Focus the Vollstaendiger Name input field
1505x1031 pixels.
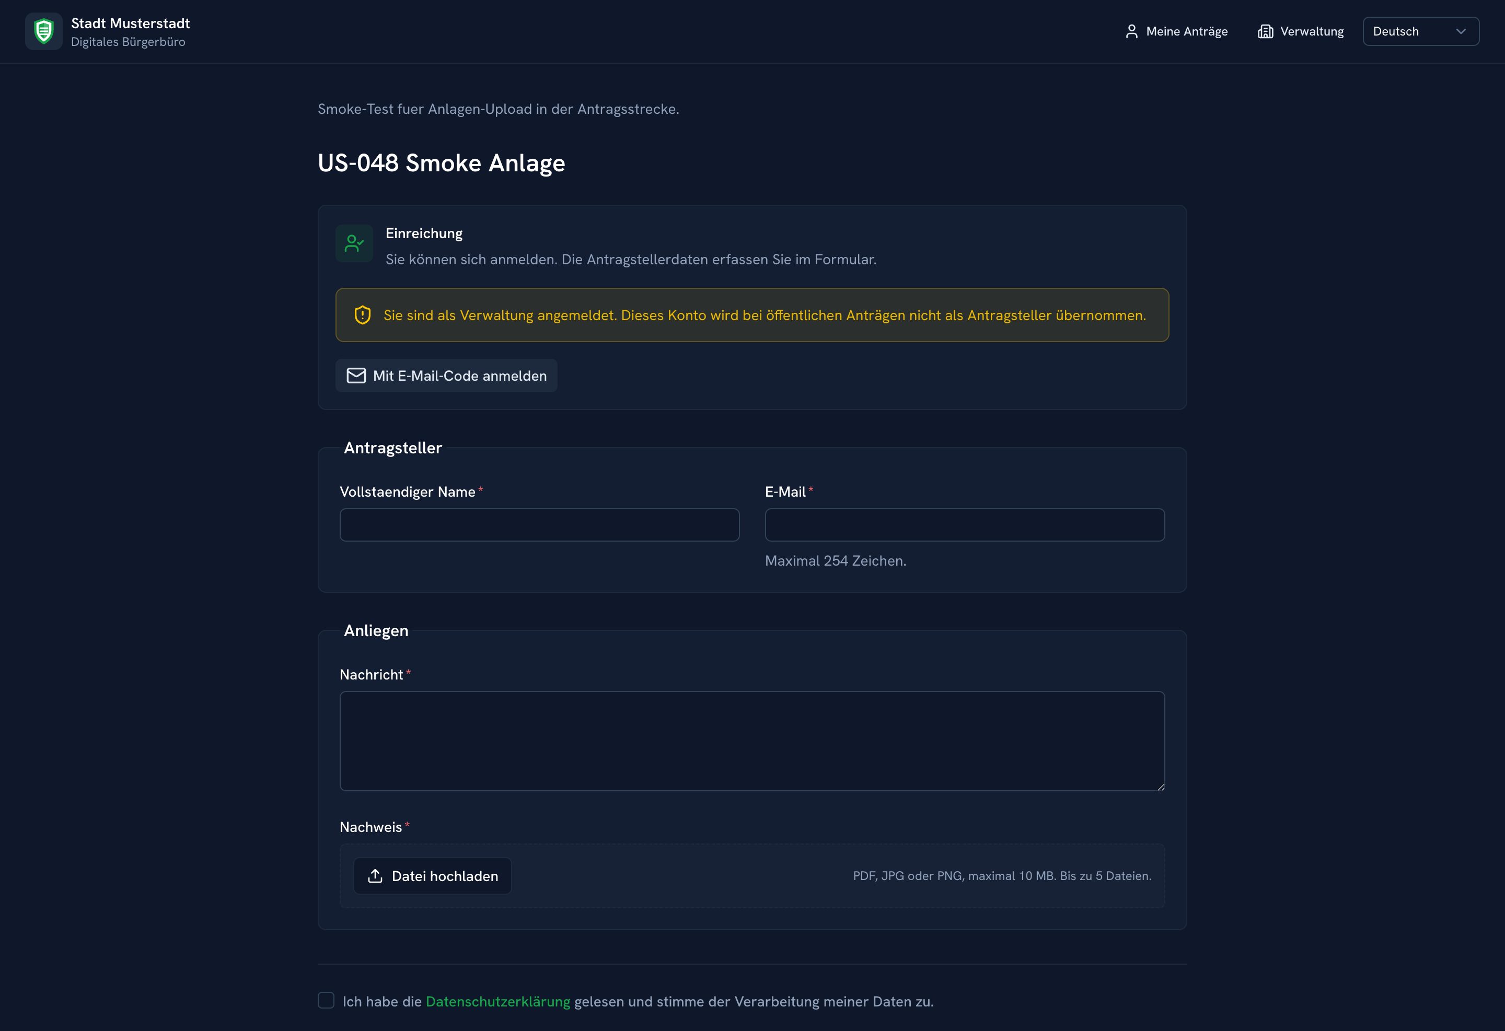pos(539,525)
